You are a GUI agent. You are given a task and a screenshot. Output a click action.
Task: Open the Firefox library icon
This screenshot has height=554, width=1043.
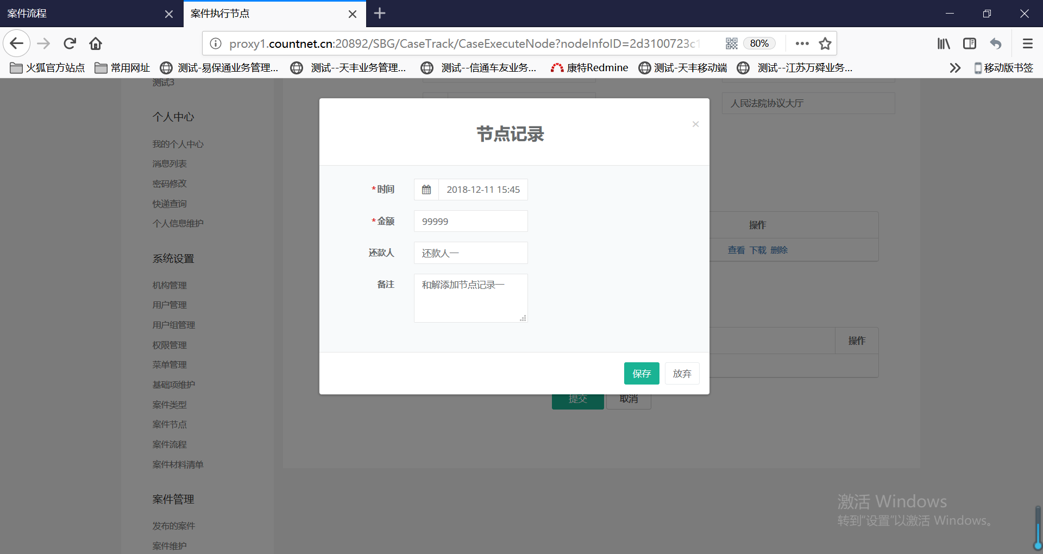click(x=944, y=43)
